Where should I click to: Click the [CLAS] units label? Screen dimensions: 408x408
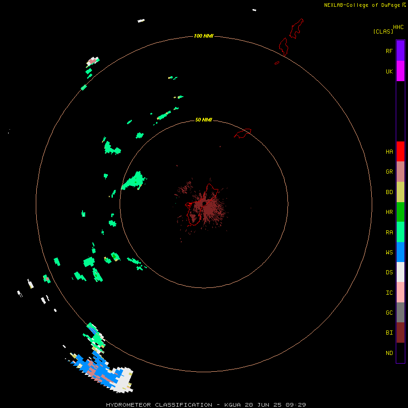point(383,31)
